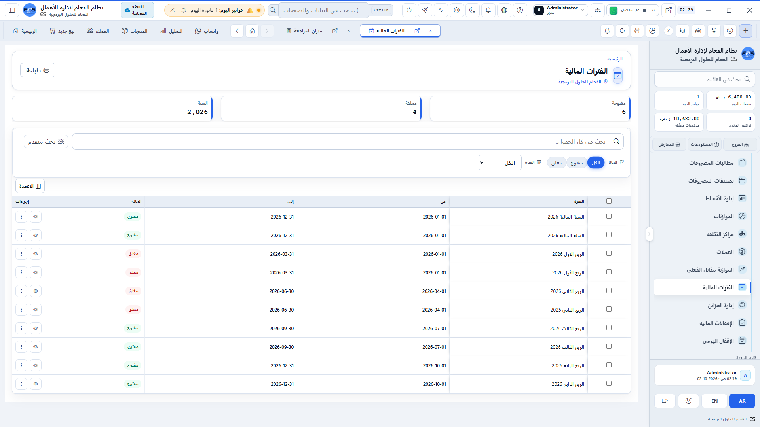Collapse the right sidebar with arrow handle
Image resolution: width=760 pixels, height=427 pixels.
point(649,234)
